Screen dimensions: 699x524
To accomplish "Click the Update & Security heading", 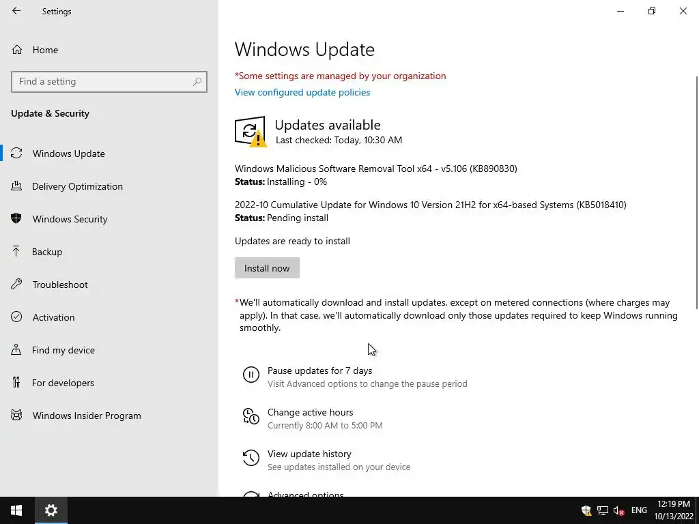I will click(50, 113).
